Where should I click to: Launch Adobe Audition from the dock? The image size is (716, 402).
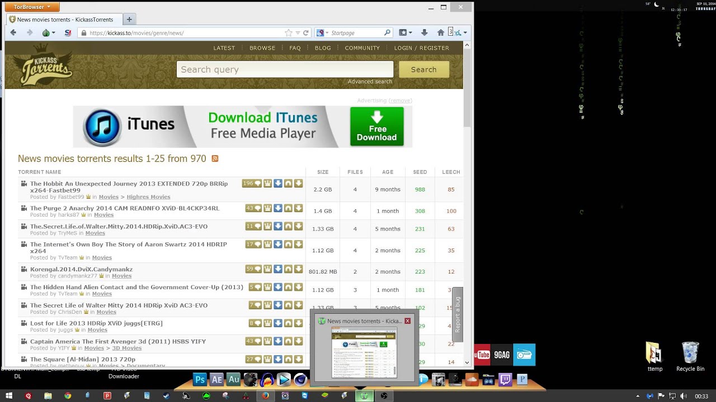coord(233,380)
